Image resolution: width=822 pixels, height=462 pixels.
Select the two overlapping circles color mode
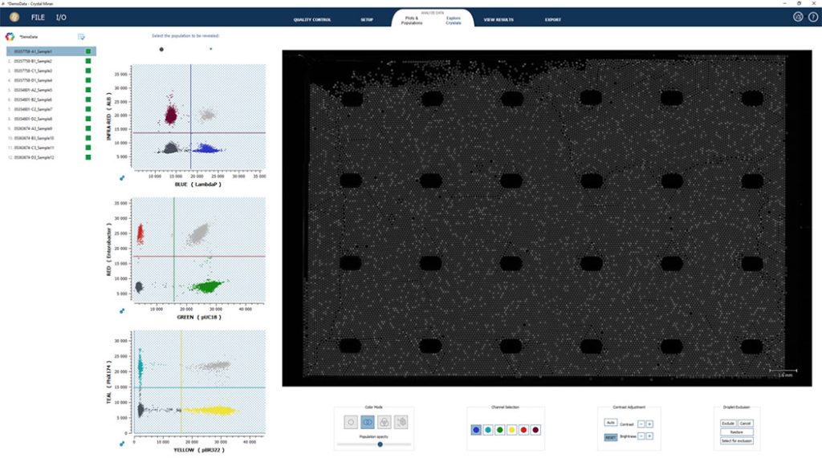[368, 421]
